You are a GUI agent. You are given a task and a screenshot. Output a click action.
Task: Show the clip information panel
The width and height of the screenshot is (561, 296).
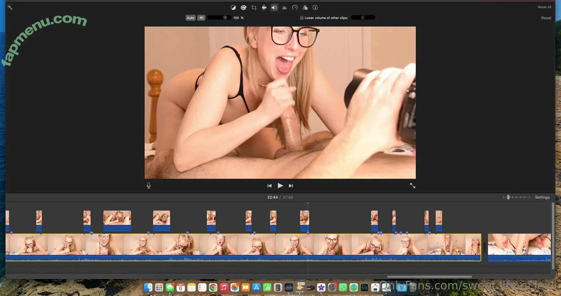(x=315, y=8)
